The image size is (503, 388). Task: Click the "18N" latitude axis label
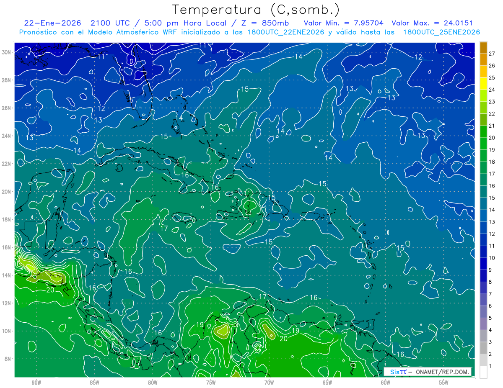click(7, 219)
